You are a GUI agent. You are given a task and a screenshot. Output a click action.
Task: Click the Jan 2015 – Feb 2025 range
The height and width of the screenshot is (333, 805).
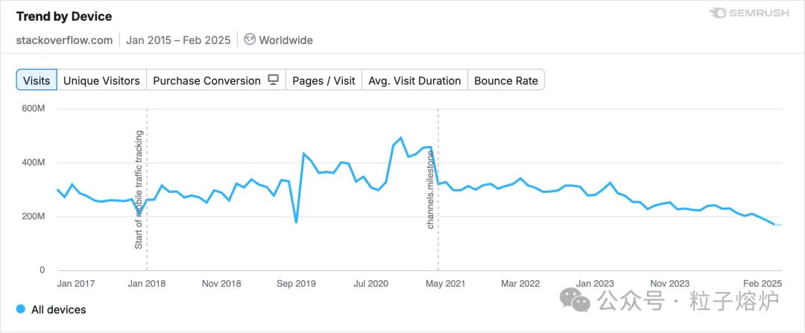click(178, 40)
